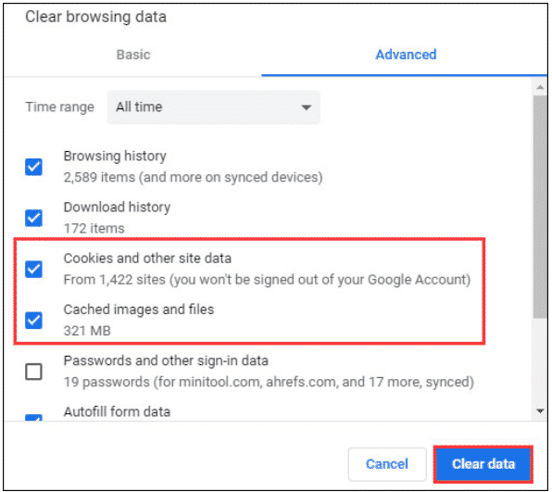Click the All time dropdown arrow
This screenshot has width=552, height=492.
click(x=307, y=107)
